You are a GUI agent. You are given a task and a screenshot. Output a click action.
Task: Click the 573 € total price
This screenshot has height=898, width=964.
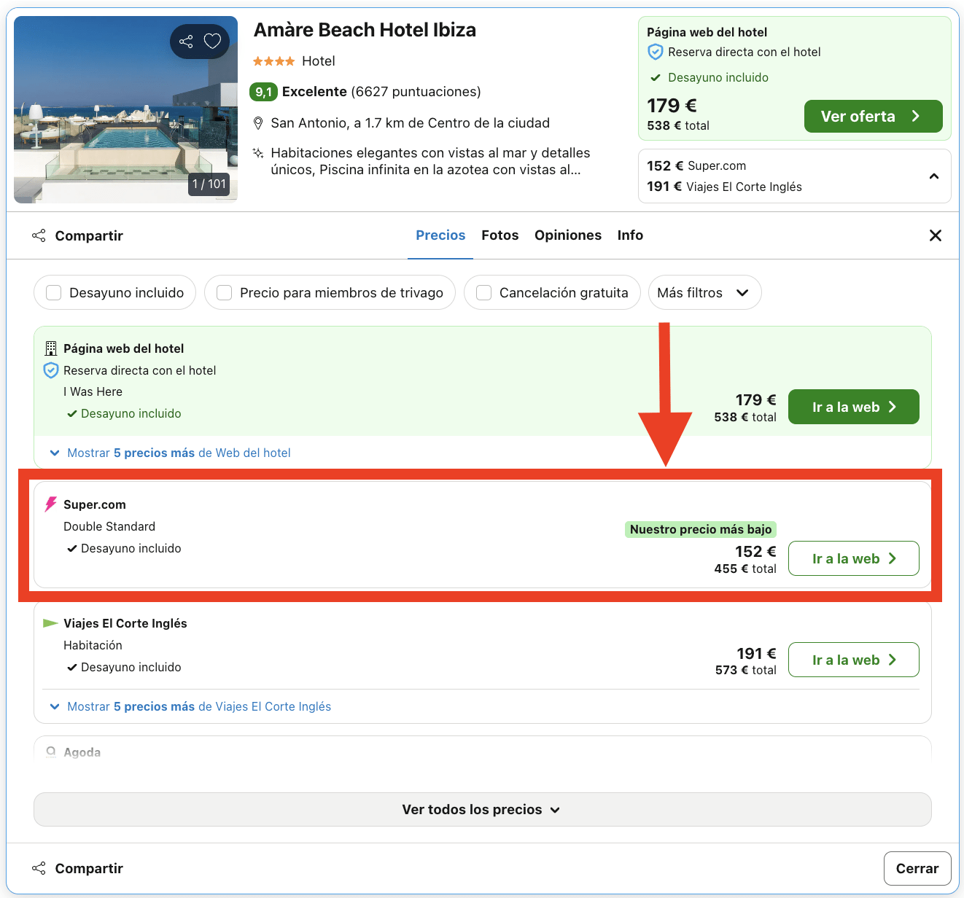745,670
